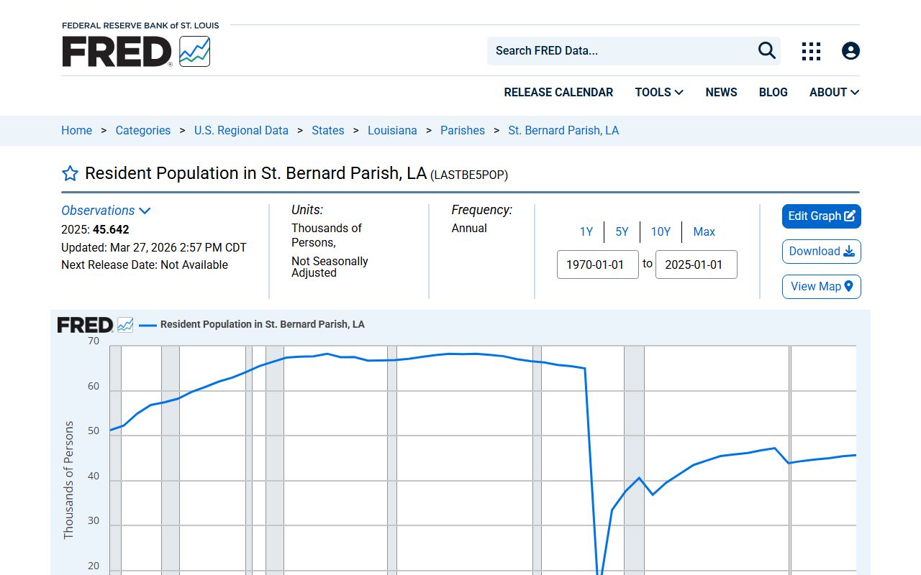The image size is (921, 575).
Task: Open the States breadcrumb link
Action: click(328, 131)
